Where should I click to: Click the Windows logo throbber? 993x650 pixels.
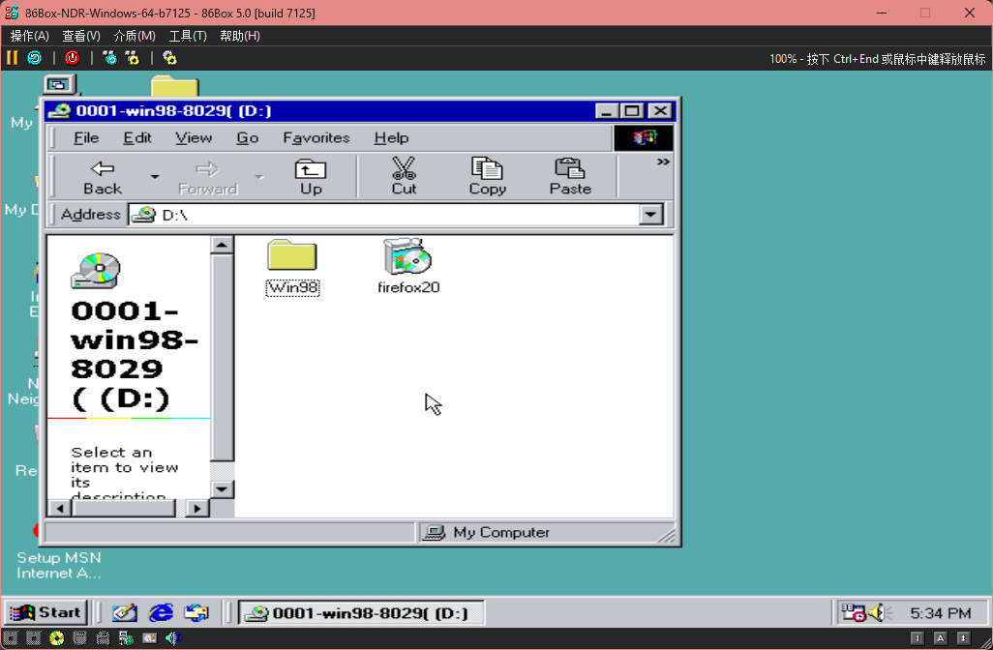644,138
